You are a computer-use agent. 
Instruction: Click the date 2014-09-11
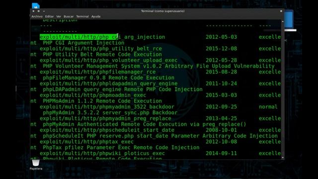tap(221, 154)
